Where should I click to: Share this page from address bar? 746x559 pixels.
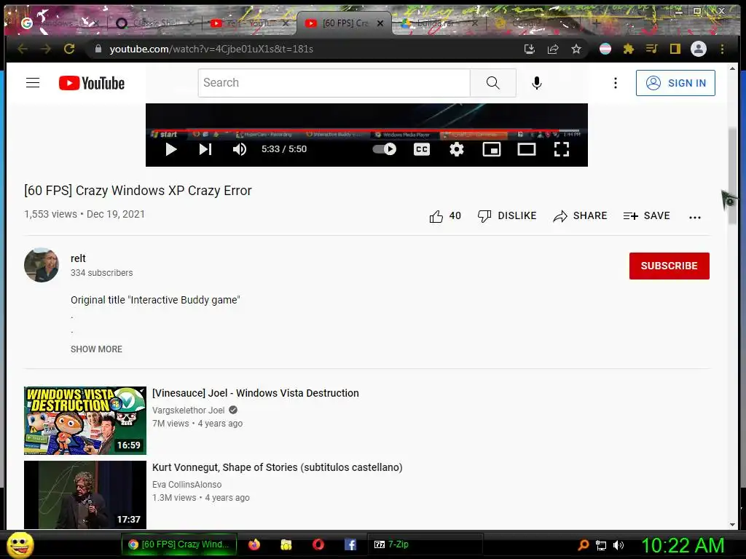[552, 49]
